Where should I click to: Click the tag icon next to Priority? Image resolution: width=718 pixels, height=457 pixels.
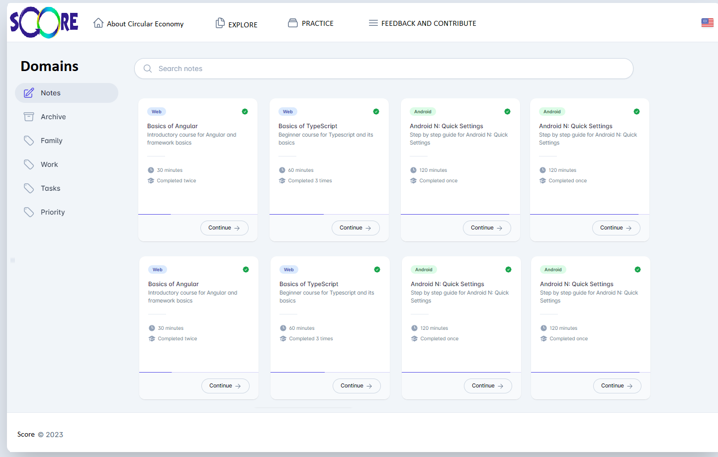click(x=29, y=212)
